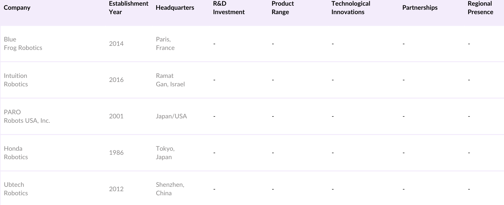504x205 pixels.
Task: Click the Tokyo, Japan headquarters cell
Action: (x=165, y=153)
